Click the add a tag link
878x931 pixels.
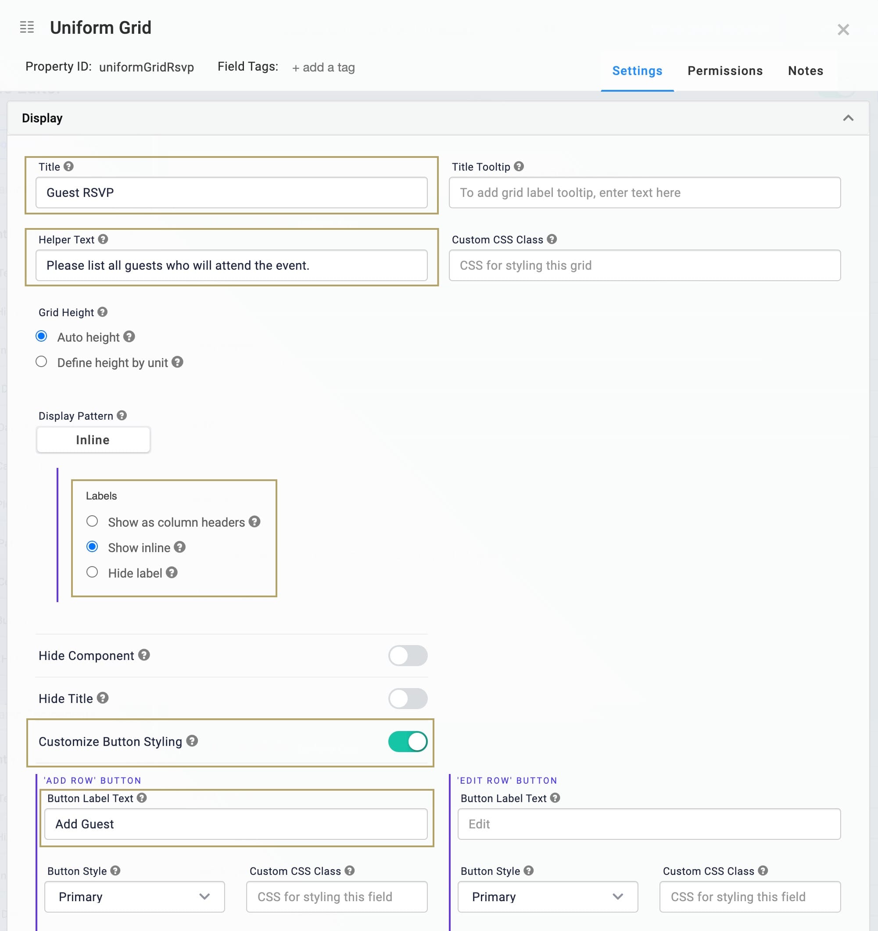(x=323, y=68)
